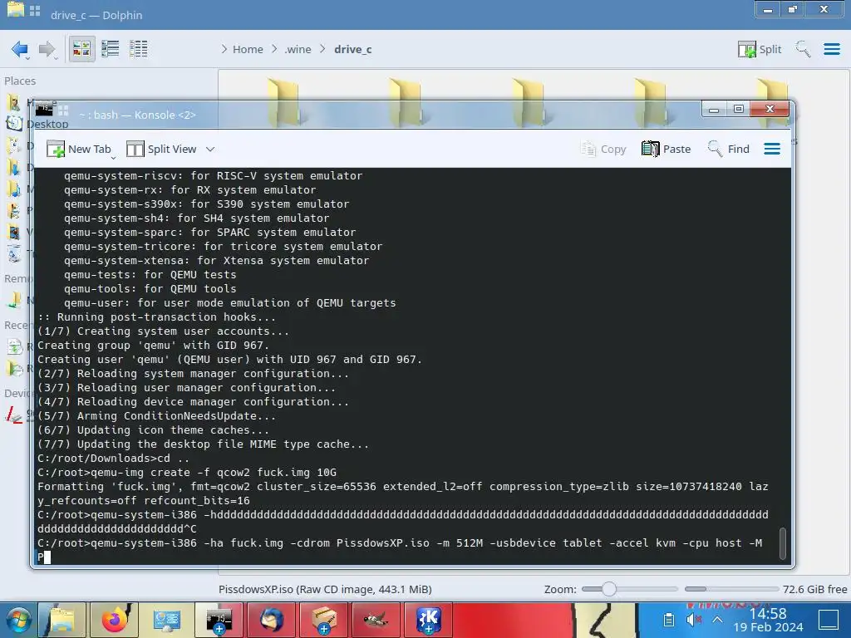Click Home in the Dolphin breadcrumb
Viewport: 851px width, 638px height.
(248, 49)
